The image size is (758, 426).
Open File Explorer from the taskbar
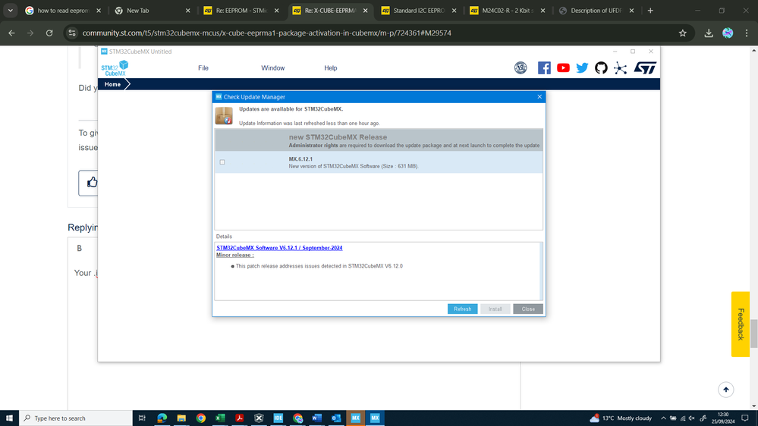181,418
